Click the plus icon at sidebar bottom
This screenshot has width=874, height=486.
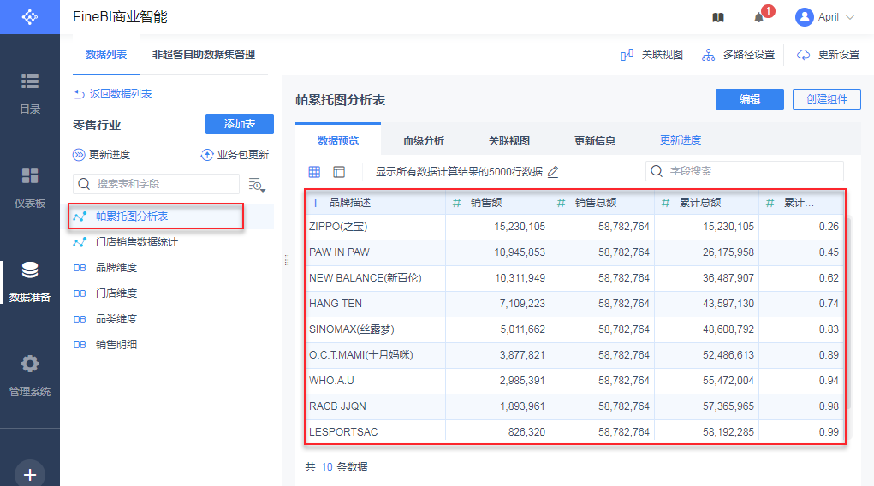point(30,474)
